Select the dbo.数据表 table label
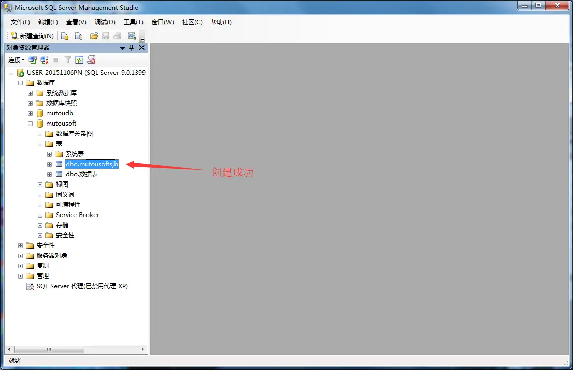 click(x=82, y=174)
